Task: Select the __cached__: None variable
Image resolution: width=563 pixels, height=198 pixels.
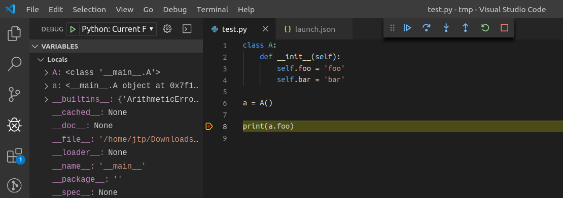Action: click(116, 112)
